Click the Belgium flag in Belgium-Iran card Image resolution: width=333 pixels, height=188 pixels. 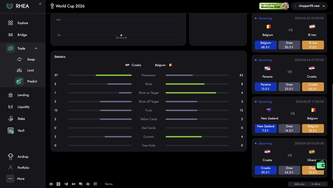click(x=268, y=27)
